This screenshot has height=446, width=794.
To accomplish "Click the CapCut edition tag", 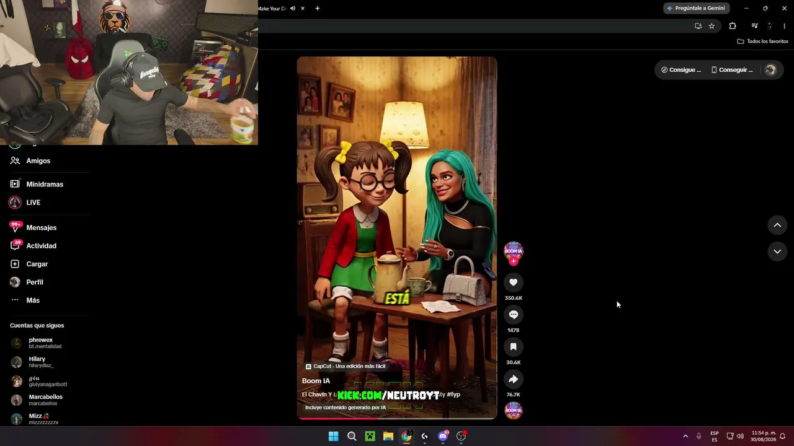I will pos(346,367).
